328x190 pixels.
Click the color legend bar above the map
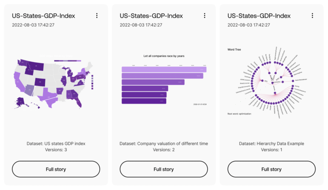tap(67, 60)
